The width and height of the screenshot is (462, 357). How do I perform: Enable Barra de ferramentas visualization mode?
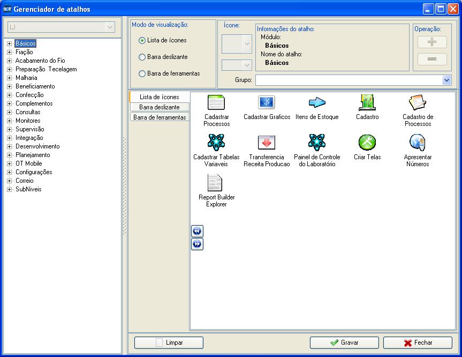142,74
